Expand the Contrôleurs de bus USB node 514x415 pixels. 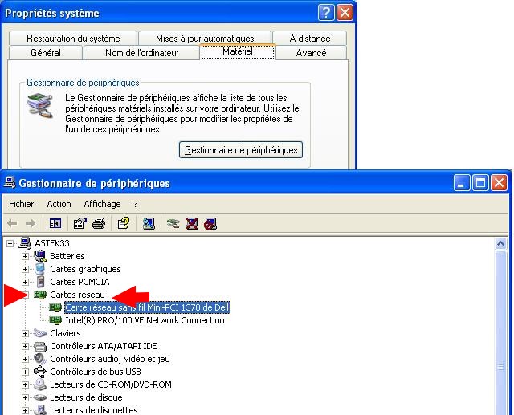click(x=26, y=372)
